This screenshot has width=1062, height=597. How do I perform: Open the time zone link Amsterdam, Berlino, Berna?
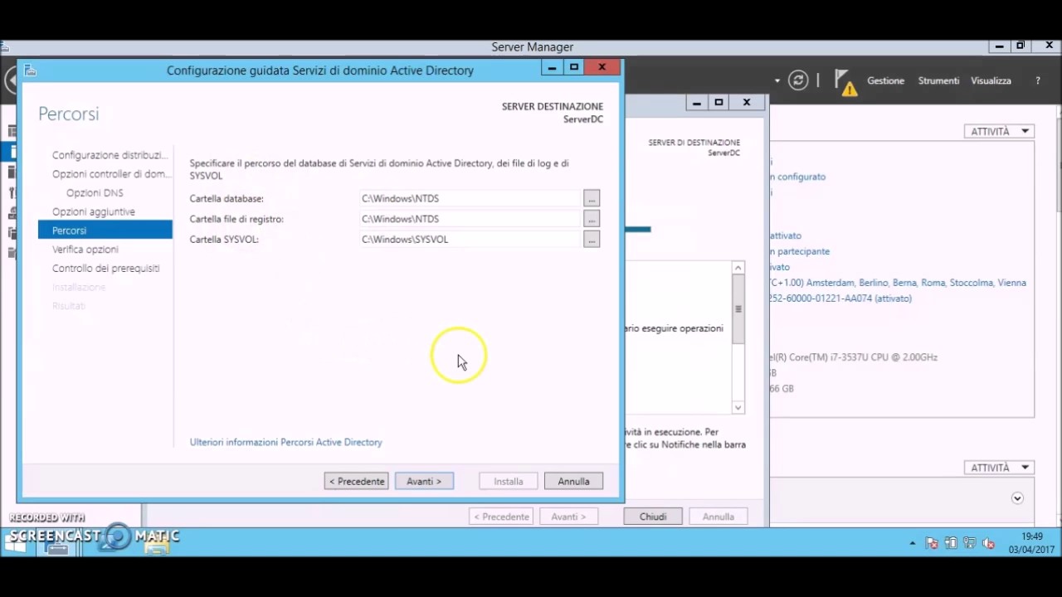[898, 283]
